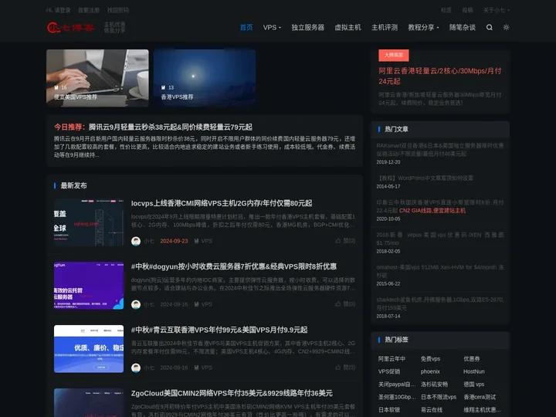Open the 随笔杂谈 menu item

coord(463,27)
